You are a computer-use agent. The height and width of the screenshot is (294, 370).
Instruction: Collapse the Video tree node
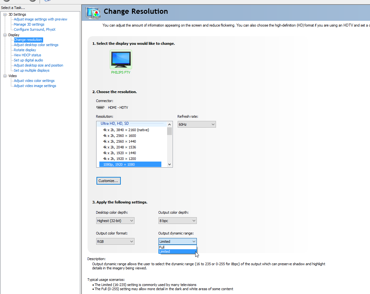click(5, 76)
